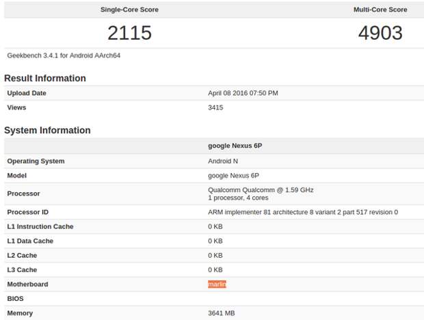
Task: Select the ARM implementer 81 architecture value
Action: (x=303, y=212)
